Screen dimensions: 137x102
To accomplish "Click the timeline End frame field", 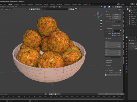I will point(120,94).
